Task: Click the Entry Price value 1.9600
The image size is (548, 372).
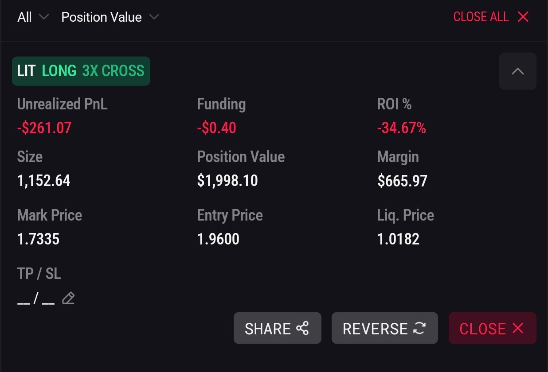Action: (218, 239)
